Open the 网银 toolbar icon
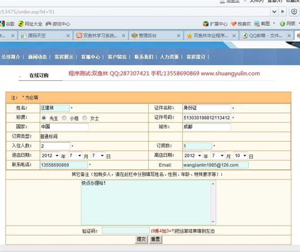 pos(282,24)
